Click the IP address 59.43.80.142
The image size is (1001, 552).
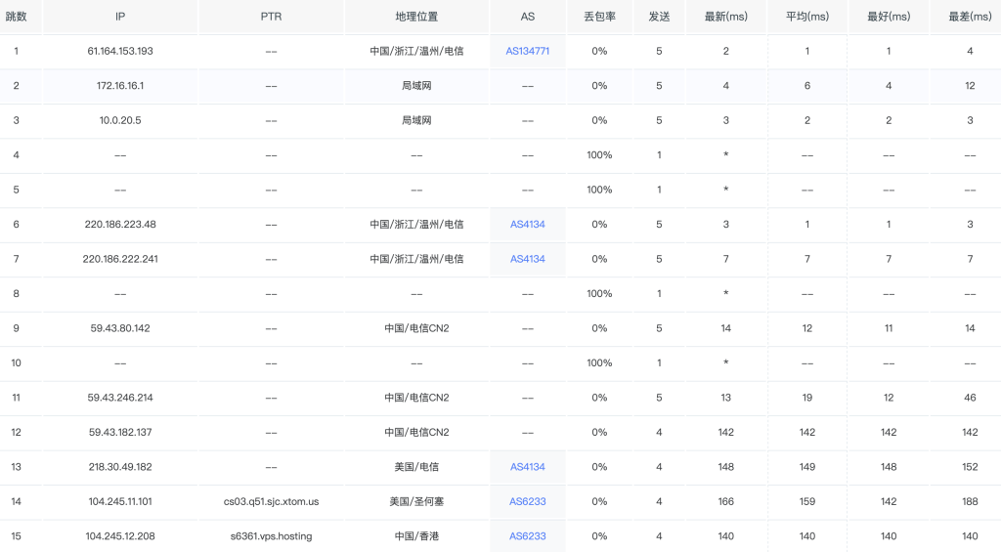tap(120, 328)
